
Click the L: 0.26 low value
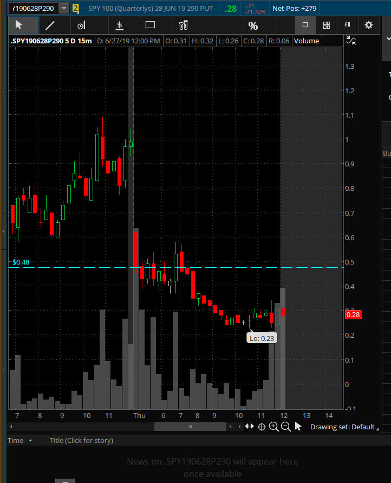pos(228,41)
